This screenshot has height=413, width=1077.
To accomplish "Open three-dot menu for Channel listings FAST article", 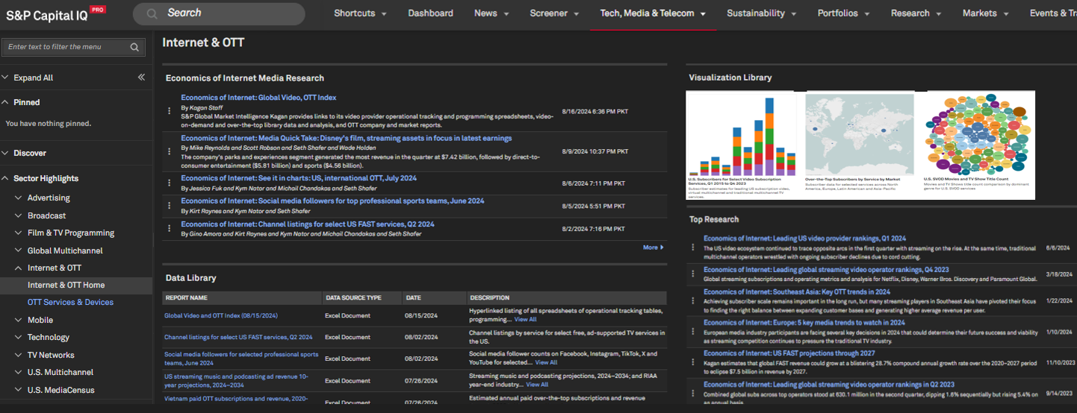I will coord(170,229).
